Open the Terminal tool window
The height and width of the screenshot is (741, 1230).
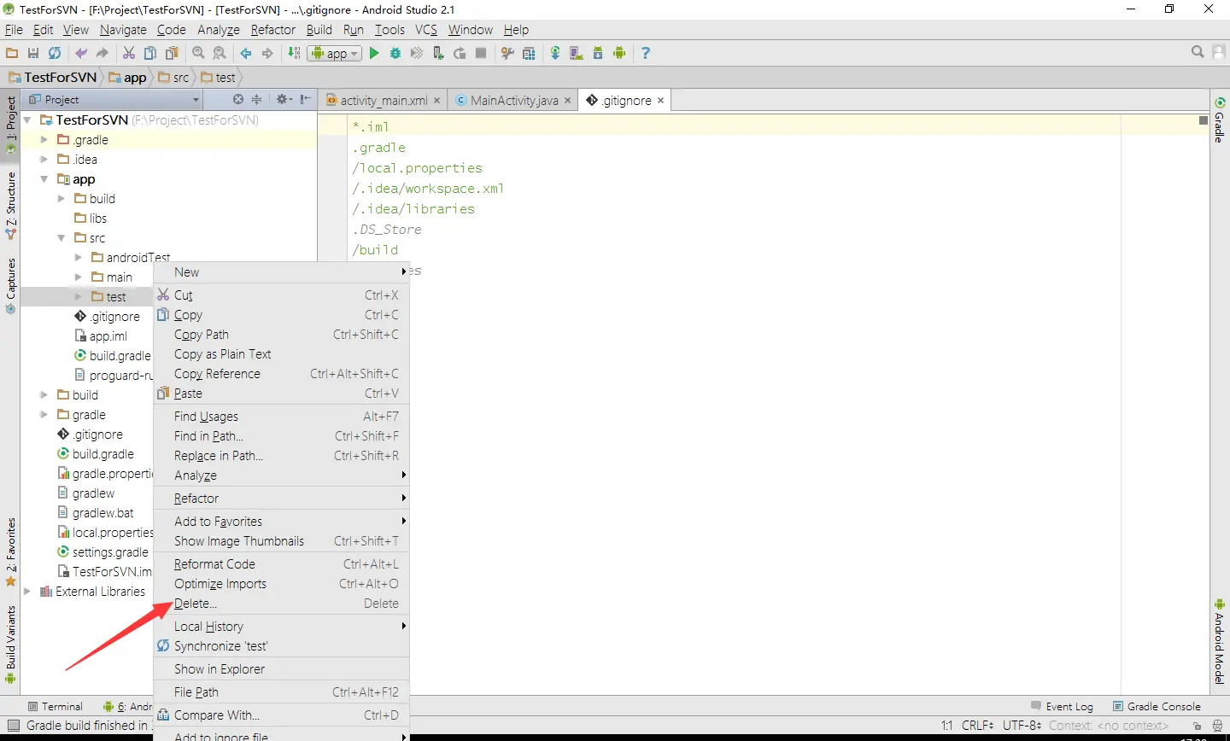tap(56, 706)
